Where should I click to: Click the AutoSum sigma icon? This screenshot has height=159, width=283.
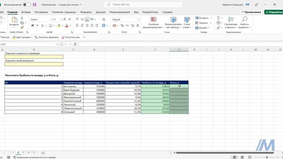218,18
